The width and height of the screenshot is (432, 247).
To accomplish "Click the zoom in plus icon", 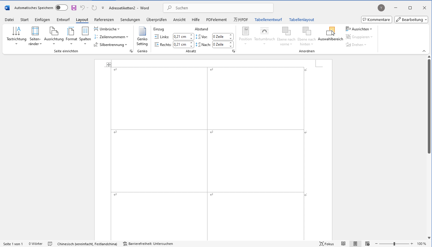I will 412,244.
